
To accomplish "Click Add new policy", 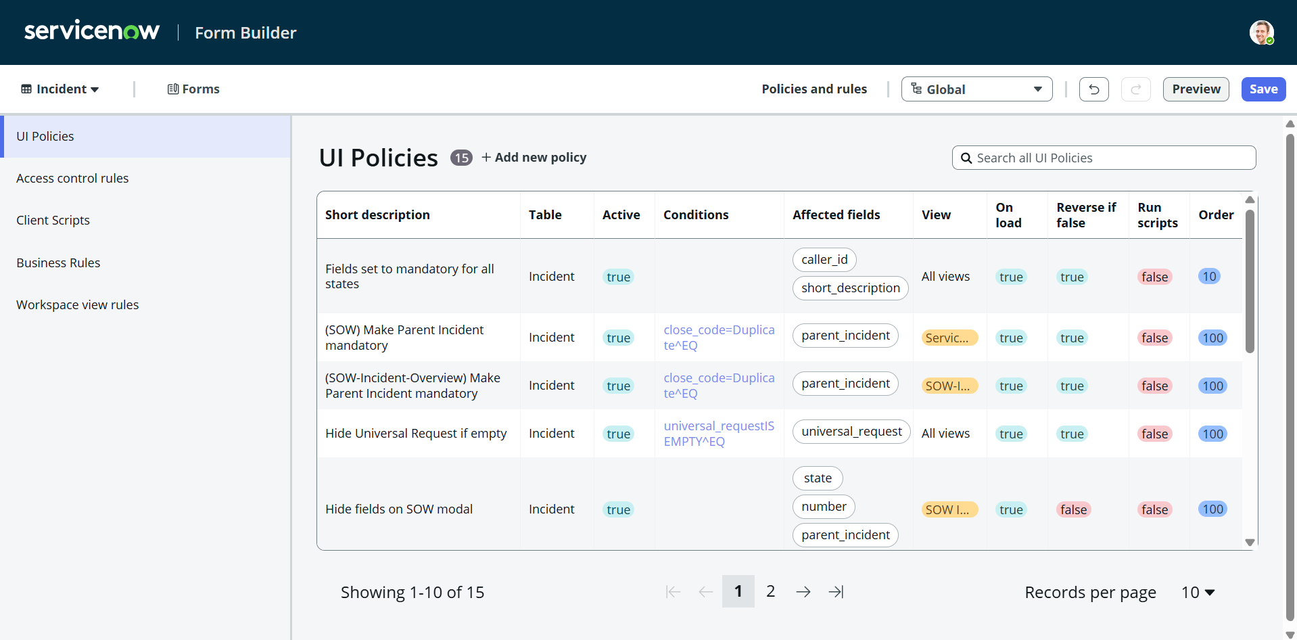I will tap(534, 158).
